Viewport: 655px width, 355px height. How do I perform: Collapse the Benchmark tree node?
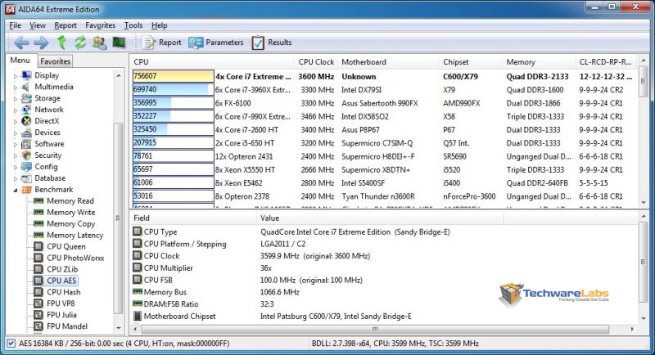pos(16,191)
